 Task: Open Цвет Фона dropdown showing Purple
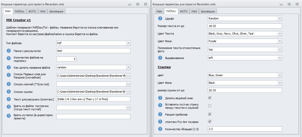point(280,41)
